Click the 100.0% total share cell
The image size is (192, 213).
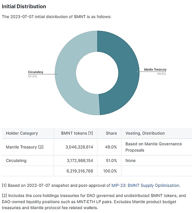[x=109, y=171]
